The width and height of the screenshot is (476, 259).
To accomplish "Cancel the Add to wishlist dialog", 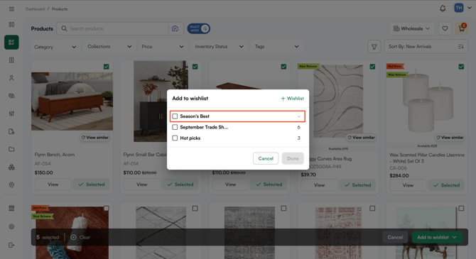I will coord(266,158).
